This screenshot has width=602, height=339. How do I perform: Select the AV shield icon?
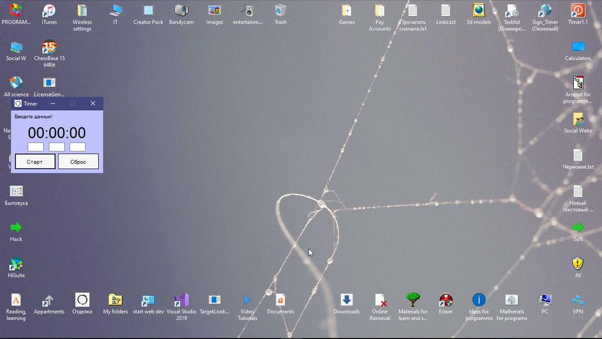pos(578,264)
